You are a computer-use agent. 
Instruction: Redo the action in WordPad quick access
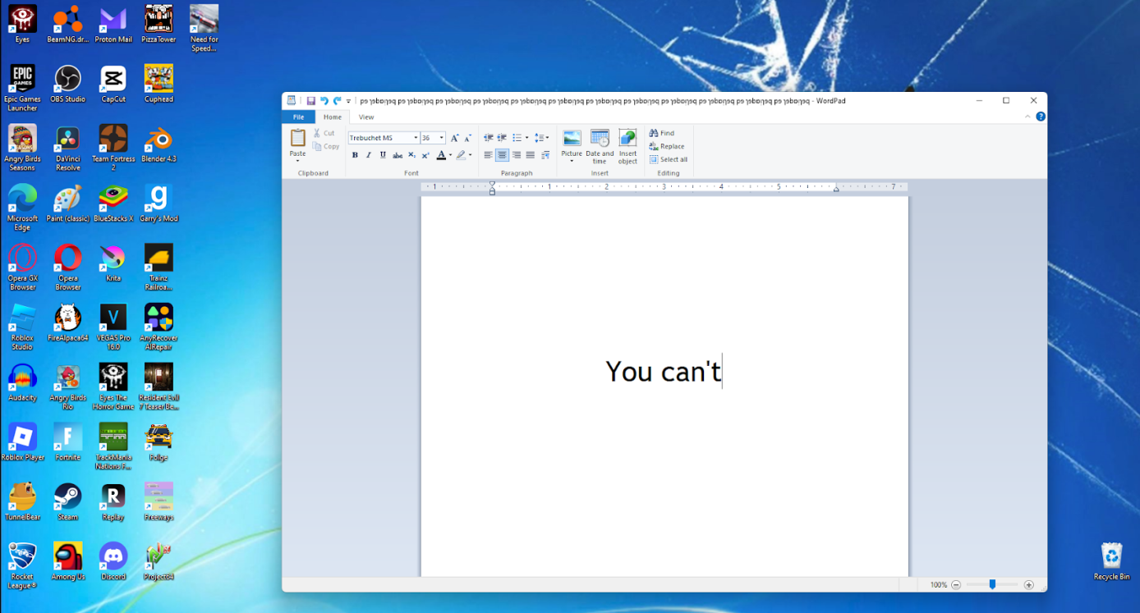(337, 101)
